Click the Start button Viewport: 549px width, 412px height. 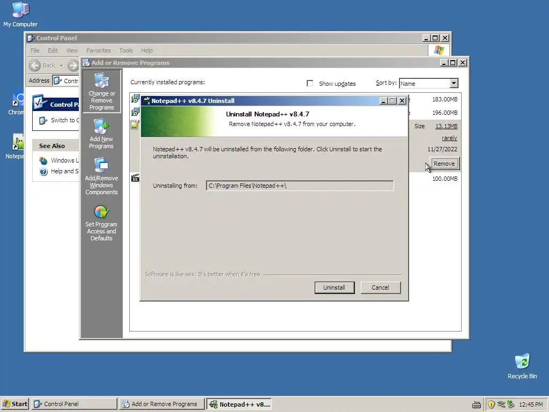pos(15,404)
